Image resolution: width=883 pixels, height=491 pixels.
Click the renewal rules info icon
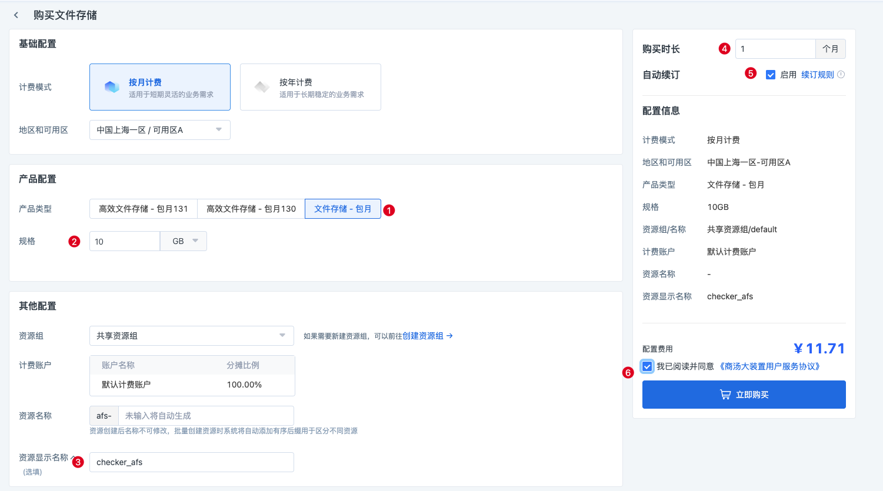point(841,75)
